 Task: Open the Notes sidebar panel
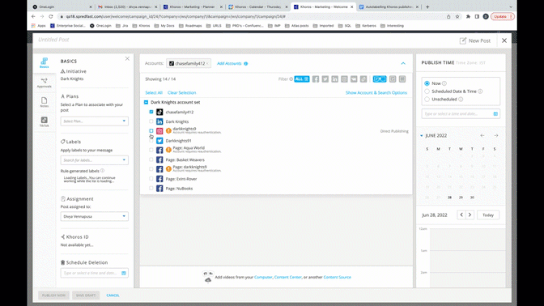point(44,102)
